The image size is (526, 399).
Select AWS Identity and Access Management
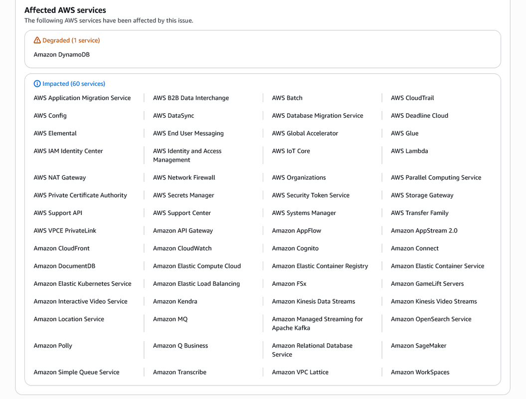click(187, 156)
